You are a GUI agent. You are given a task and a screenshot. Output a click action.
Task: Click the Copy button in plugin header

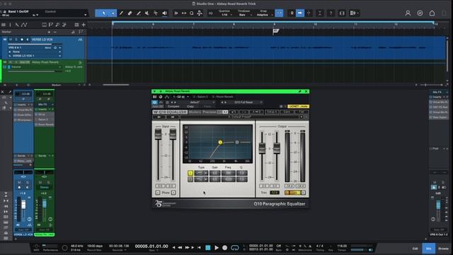point(190,106)
